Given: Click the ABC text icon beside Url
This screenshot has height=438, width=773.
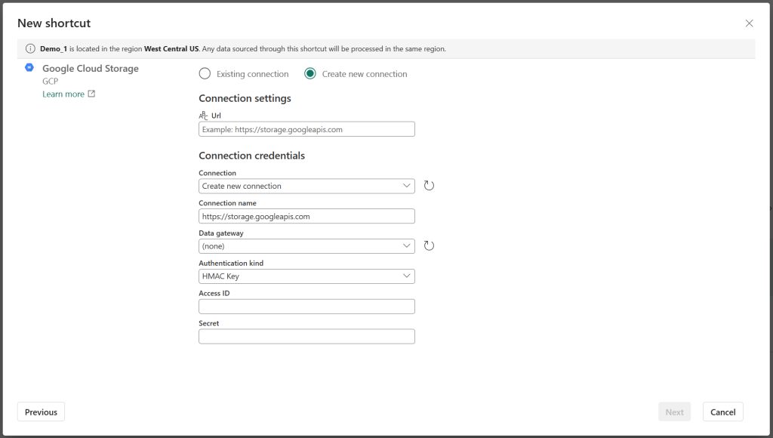Looking at the screenshot, I should coord(203,116).
